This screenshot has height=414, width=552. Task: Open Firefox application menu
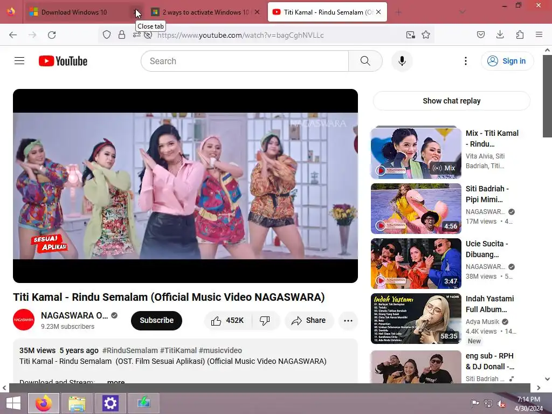pyautogui.click(x=539, y=34)
